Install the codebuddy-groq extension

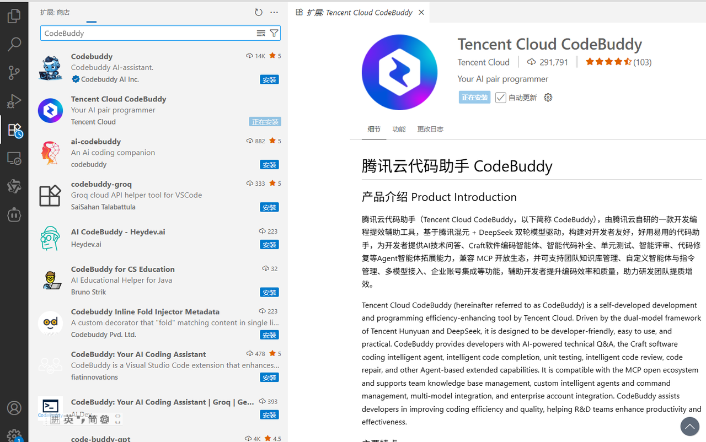pyautogui.click(x=269, y=207)
